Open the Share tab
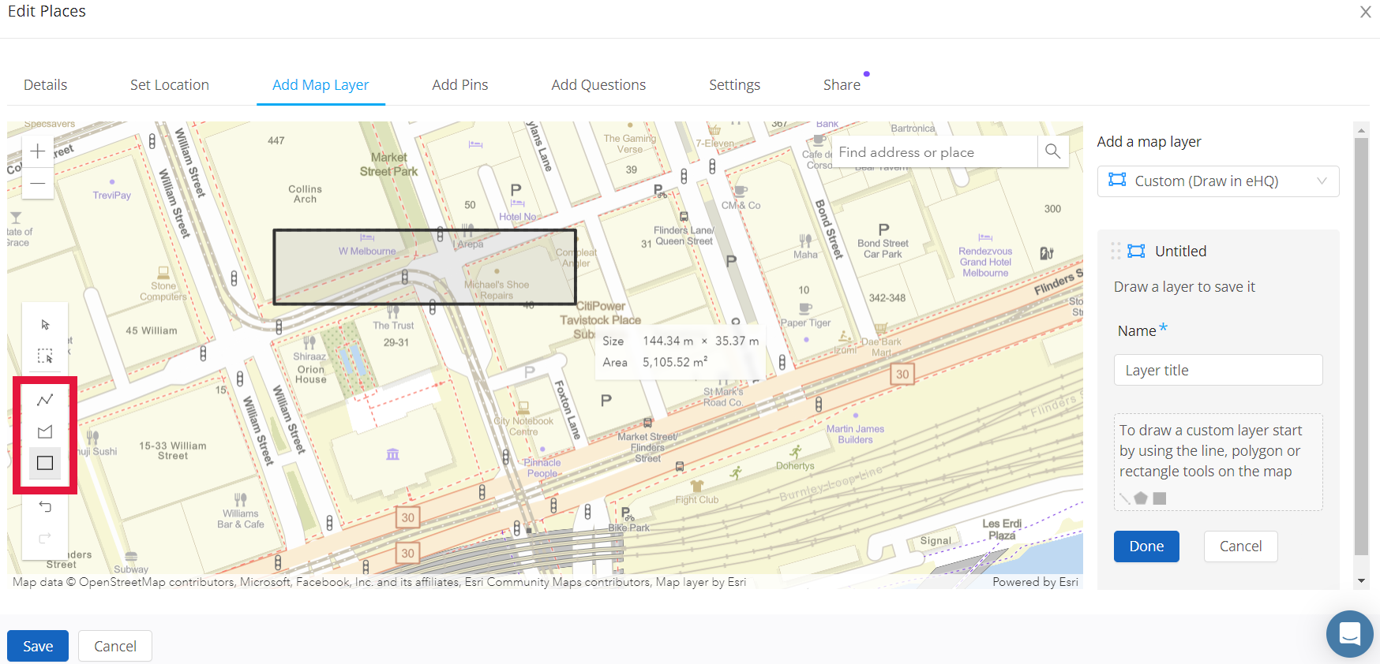The width and height of the screenshot is (1380, 664). [x=842, y=85]
